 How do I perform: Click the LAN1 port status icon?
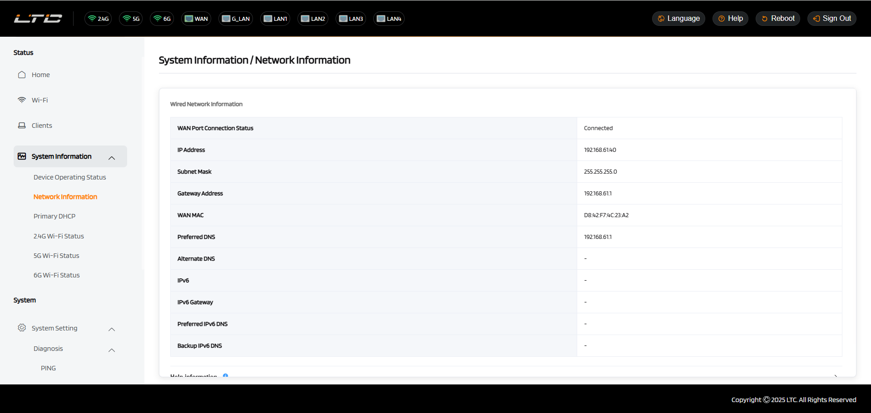[x=275, y=19]
